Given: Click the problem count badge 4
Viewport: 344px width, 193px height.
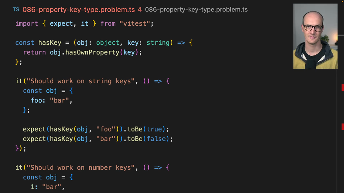Looking at the screenshot, I should [x=140, y=10].
